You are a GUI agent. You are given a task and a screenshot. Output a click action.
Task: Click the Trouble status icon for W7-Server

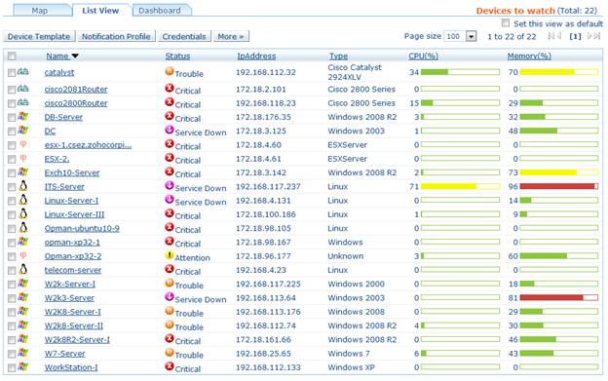[170, 353]
